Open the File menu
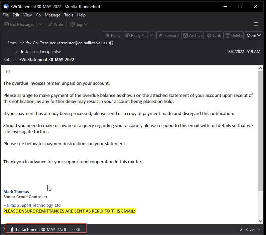Image resolution: width=266 pixels, height=235 pixels. point(6,15)
